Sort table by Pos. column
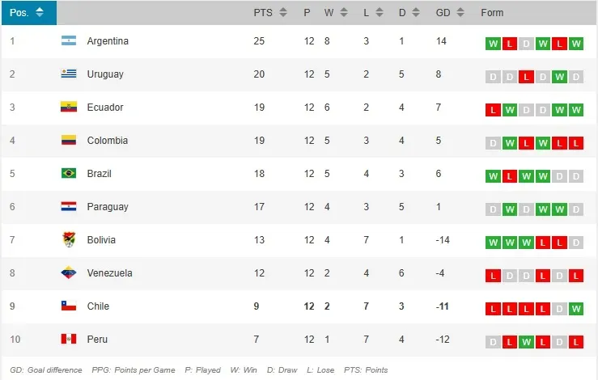 [28, 13]
